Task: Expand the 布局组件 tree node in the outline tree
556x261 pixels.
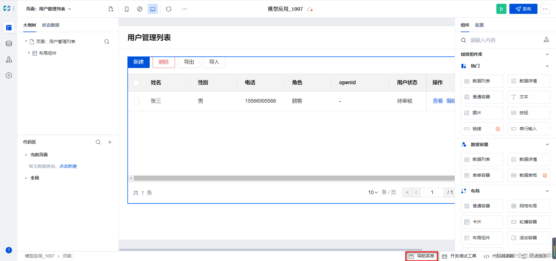Action: (x=29, y=53)
